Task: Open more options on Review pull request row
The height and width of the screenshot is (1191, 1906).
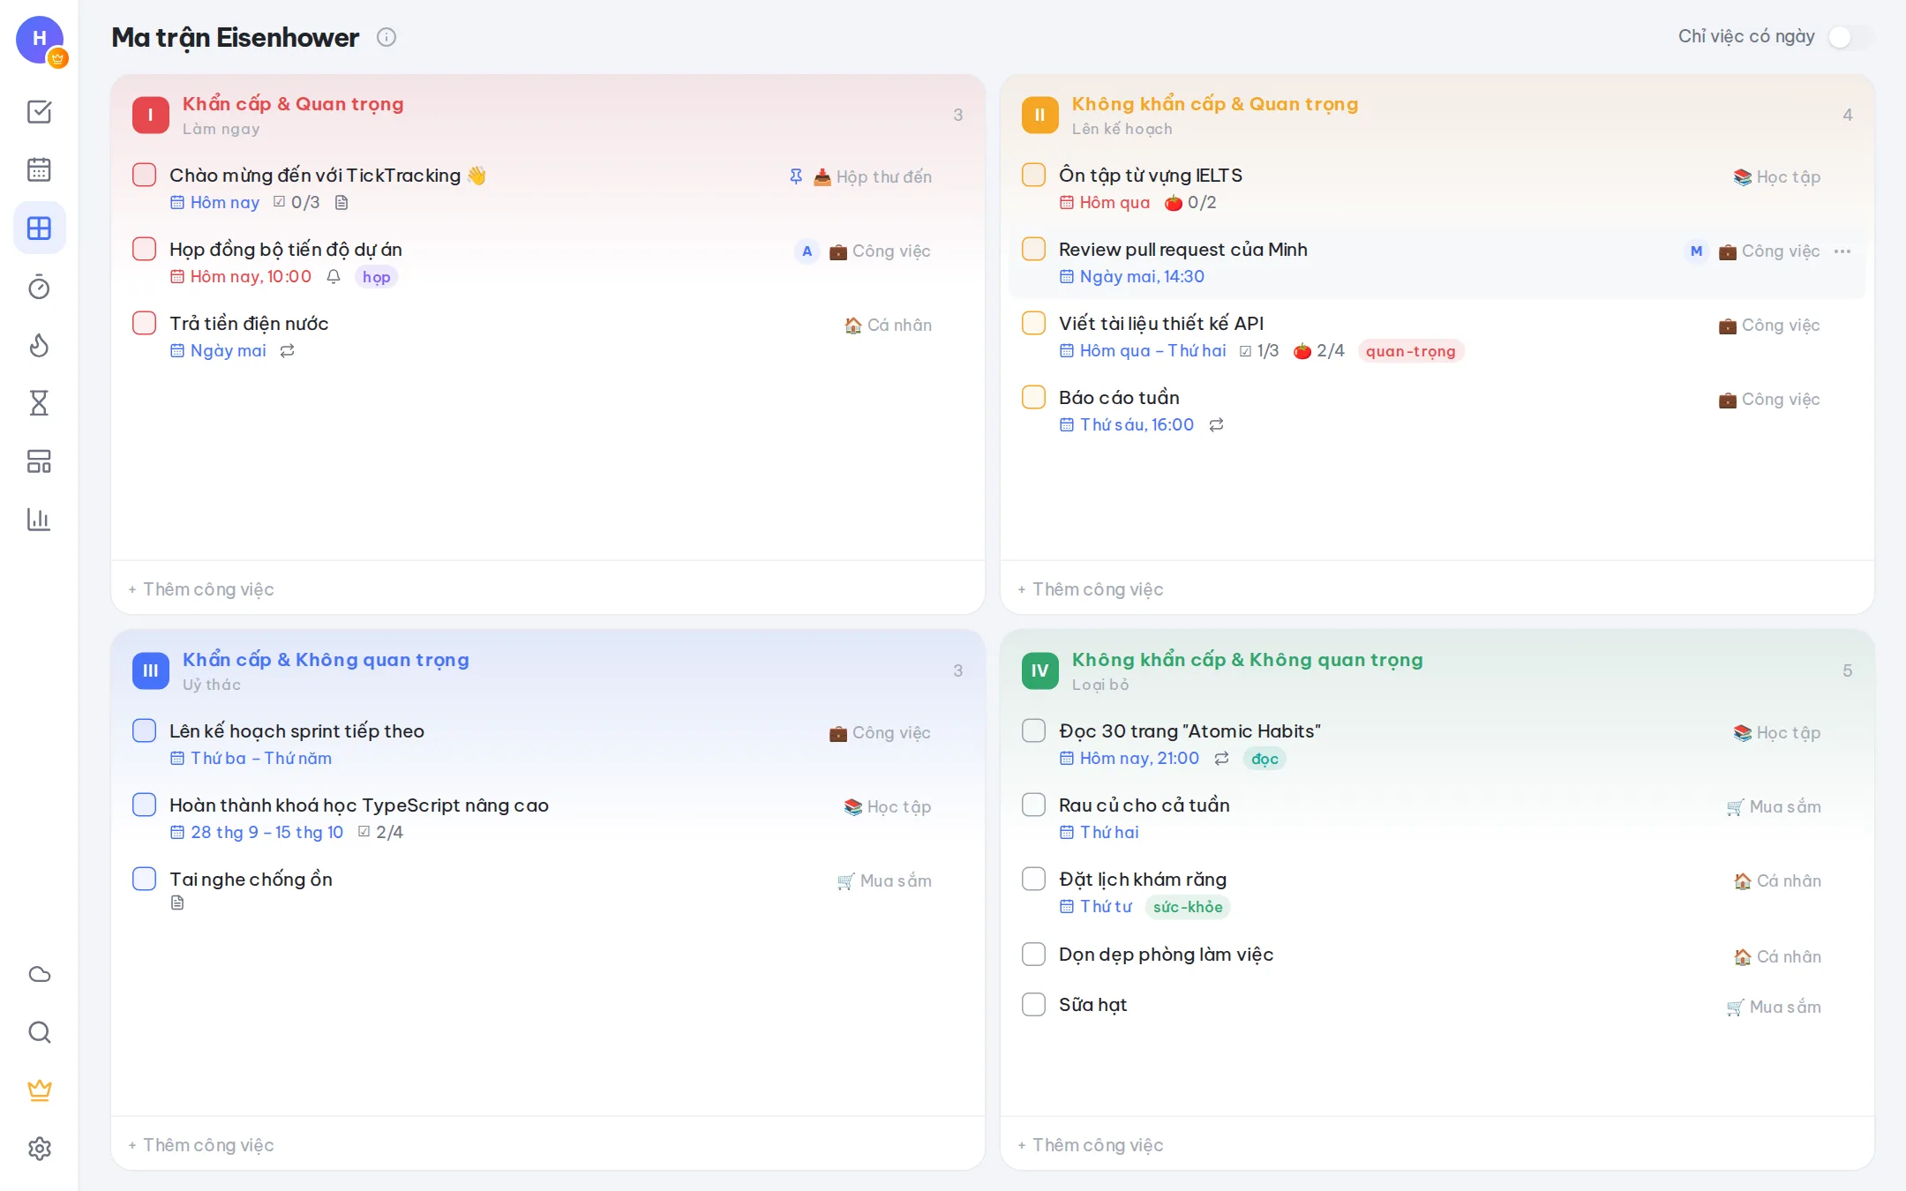Action: point(1842,251)
